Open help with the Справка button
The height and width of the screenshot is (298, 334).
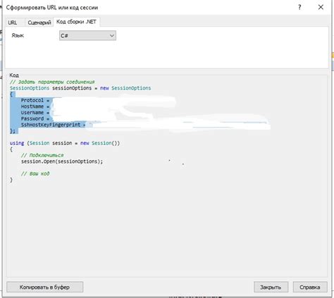[x=310, y=287]
